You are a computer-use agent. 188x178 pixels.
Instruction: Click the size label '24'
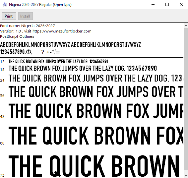coord(2,80)
